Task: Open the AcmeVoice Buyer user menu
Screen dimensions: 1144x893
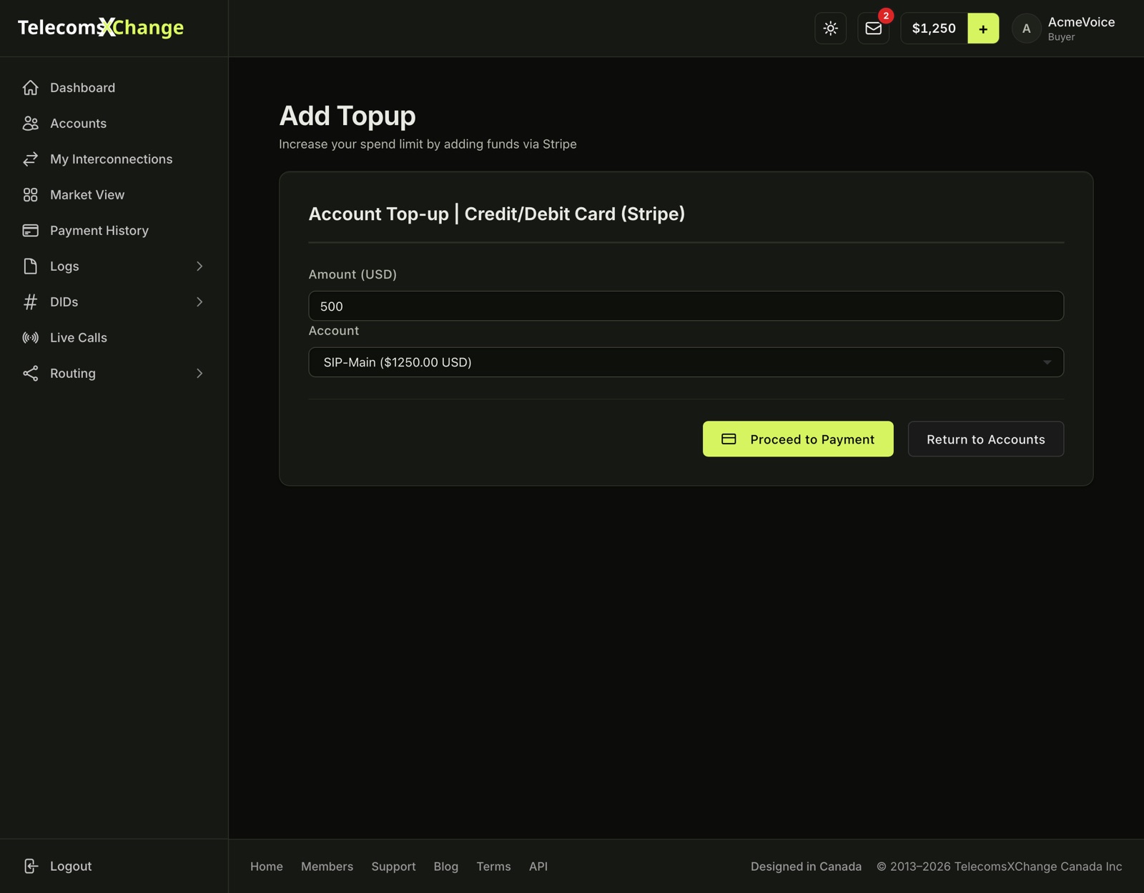Action: (x=1063, y=29)
